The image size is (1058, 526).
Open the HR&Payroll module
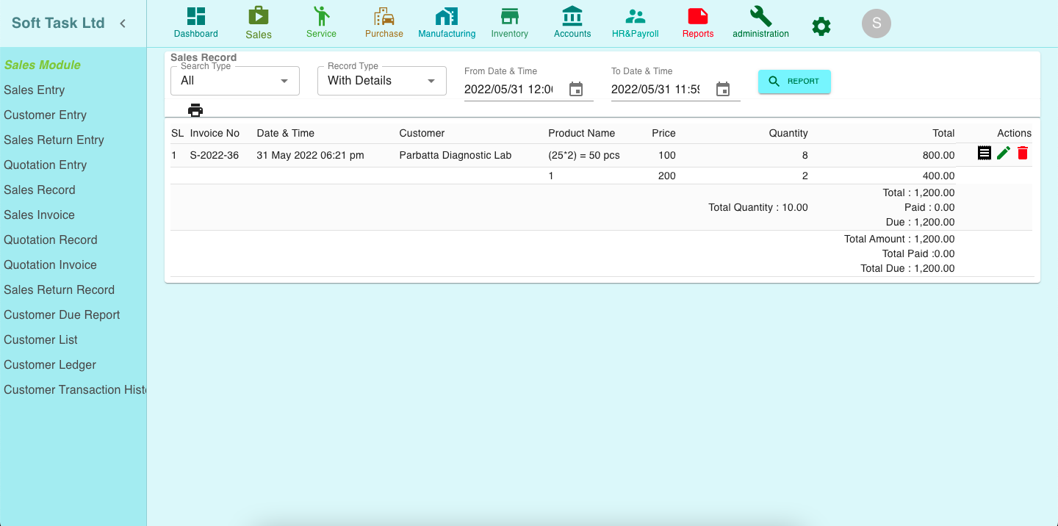click(x=635, y=21)
